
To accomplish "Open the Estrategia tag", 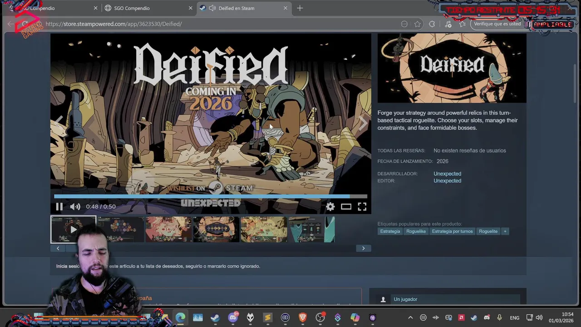I will click(x=390, y=231).
